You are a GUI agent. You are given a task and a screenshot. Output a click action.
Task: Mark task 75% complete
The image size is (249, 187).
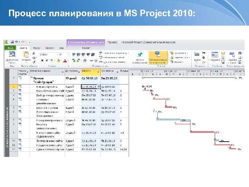[x=88, y=55]
